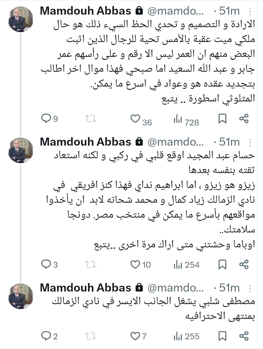Open more options on the third tweet
This screenshot has width=263, height=349.
tap(250, 288)
